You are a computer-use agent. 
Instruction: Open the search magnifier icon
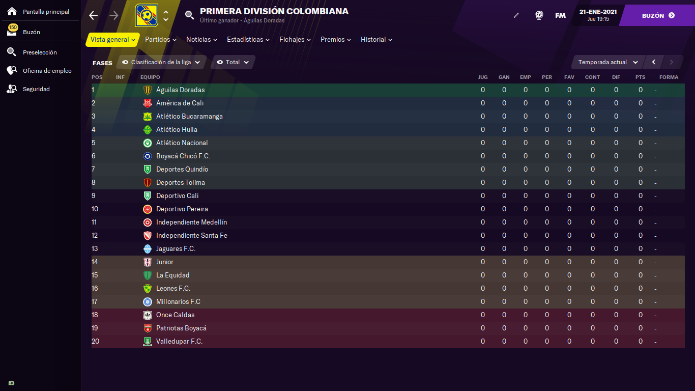189,15
